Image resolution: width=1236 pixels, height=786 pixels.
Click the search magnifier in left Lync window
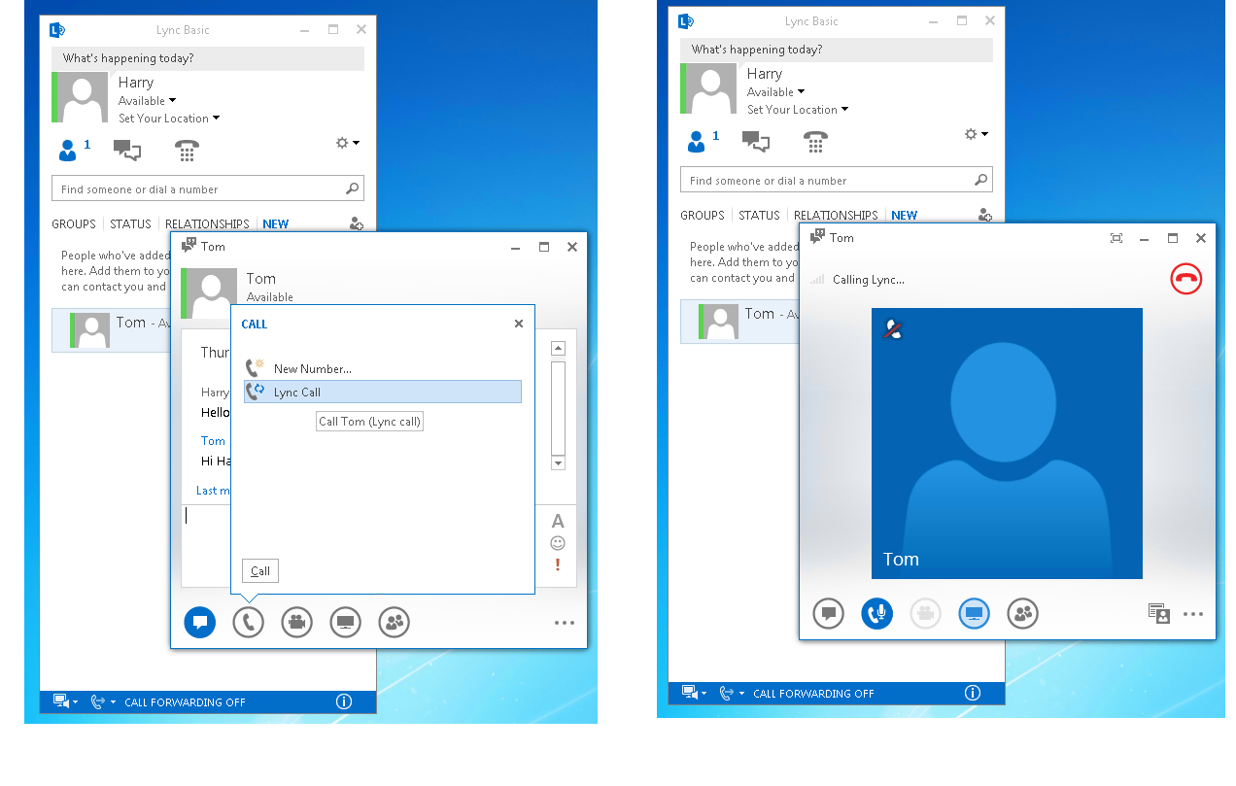coord(353,188)
